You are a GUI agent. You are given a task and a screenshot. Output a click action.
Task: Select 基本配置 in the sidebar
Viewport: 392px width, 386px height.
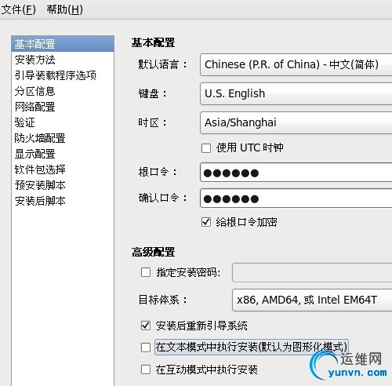coord(63,44)
